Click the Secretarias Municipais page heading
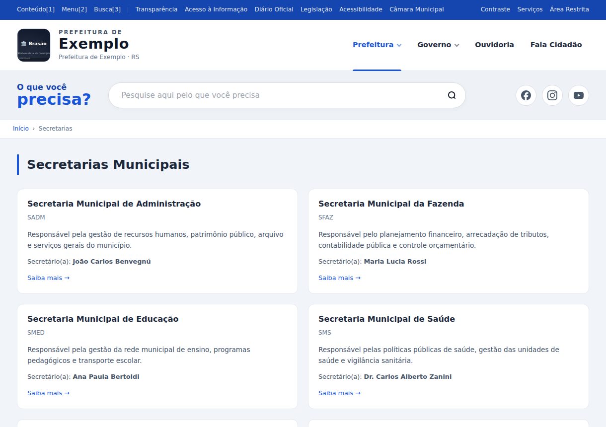606x427 pixels. pos(108,164)
